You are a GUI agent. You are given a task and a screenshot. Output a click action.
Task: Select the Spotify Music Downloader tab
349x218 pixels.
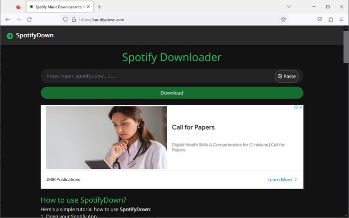[x=60, y=7]
